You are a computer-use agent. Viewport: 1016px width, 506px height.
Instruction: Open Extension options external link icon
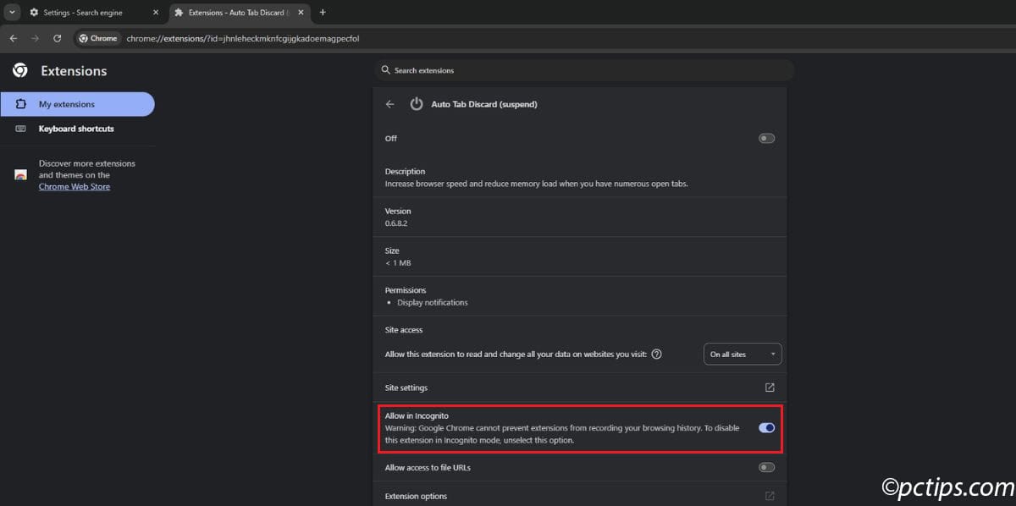pos(770,496)
